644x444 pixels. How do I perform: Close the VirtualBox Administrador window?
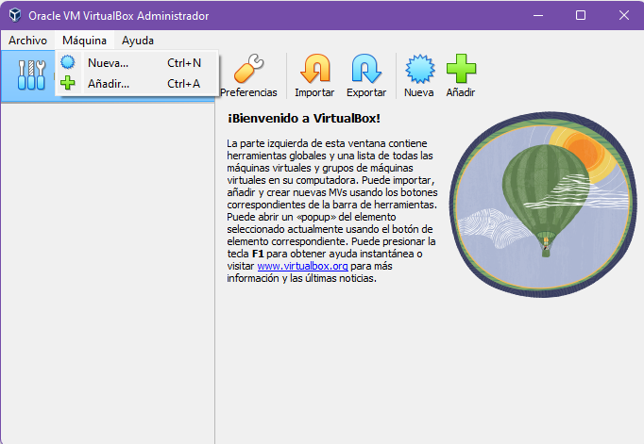coord(624,16)
